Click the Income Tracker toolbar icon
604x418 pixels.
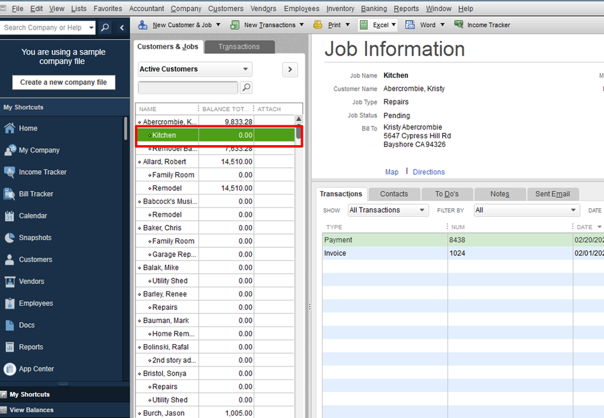click(459, 25)
